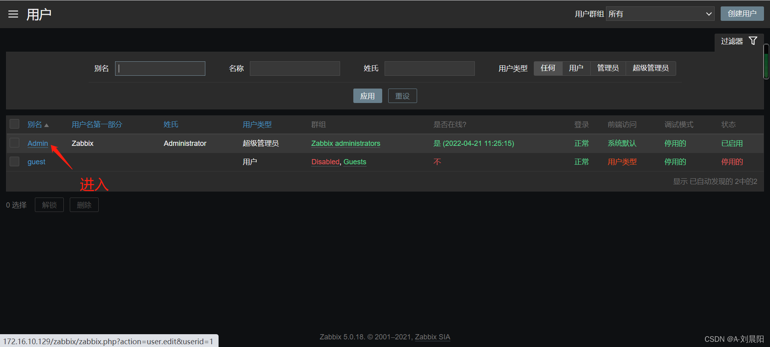
Task: Toggle the select-all users checkbox
Action: coord(14,124)
